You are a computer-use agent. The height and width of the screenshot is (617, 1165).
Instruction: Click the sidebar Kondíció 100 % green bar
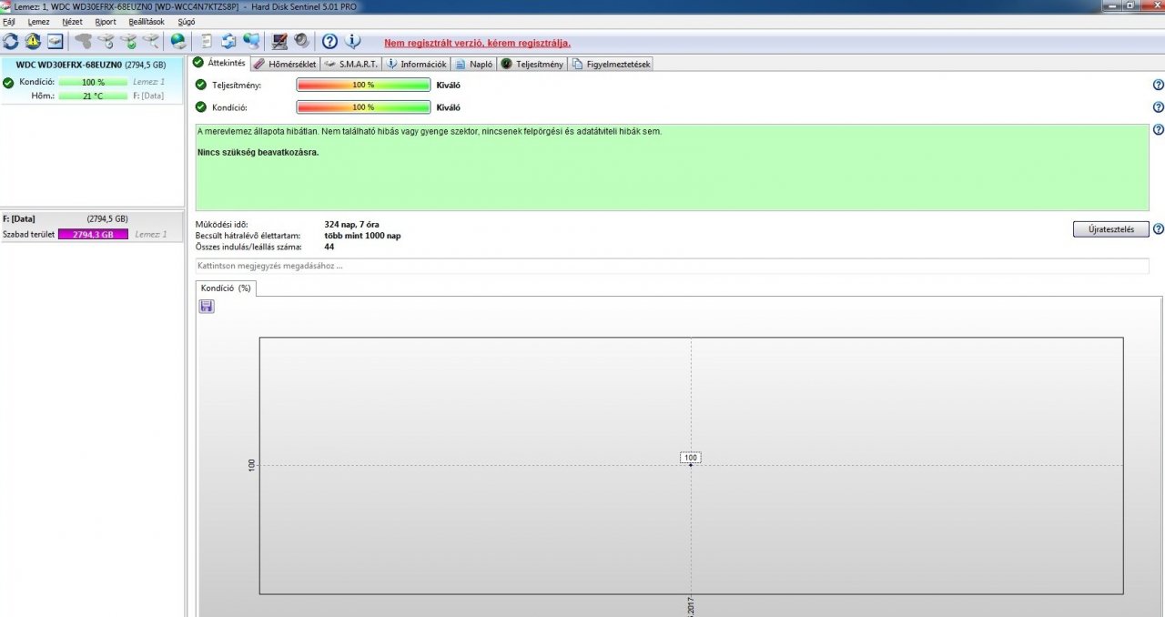click(93, 82)
